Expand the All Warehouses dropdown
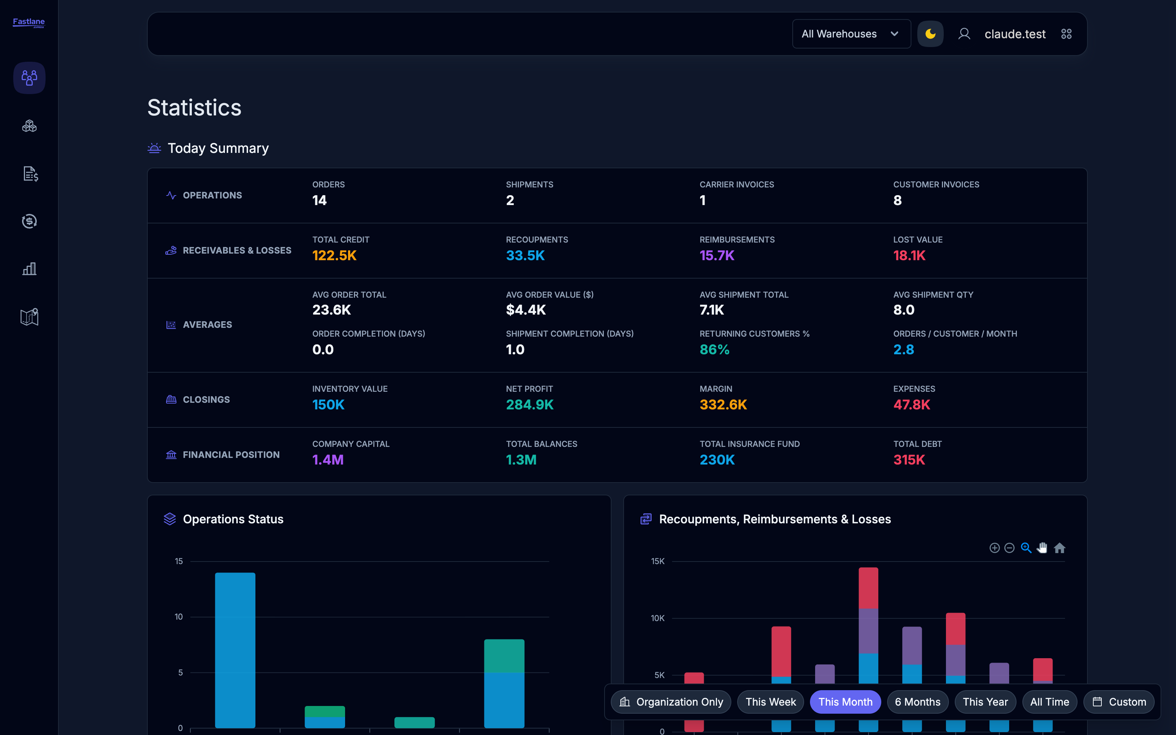1176x735 pixels. pos(851,34)
